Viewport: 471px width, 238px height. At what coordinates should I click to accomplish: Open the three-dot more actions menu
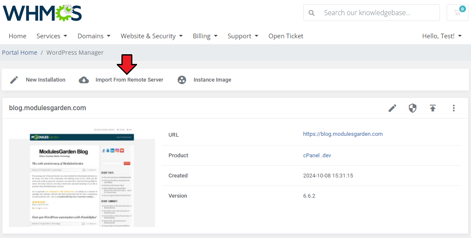point(454,108)
